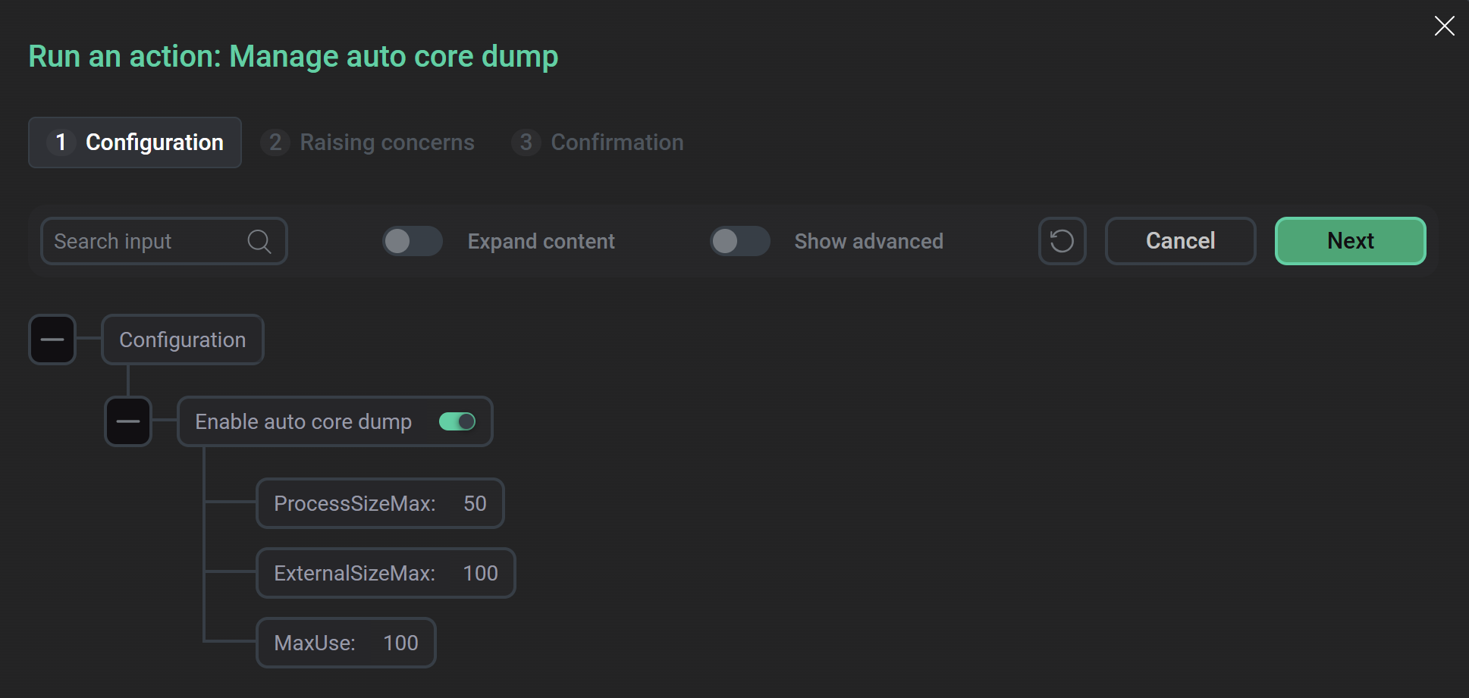The width and height of the screenshot is (1469, 698).
Task: Switch to the Raising concerns step
Action: (x=387, y=142)
